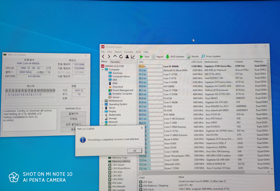Open Results from the toolbar
The height and width of the screenshot is (191, 280).
[193, 57]
